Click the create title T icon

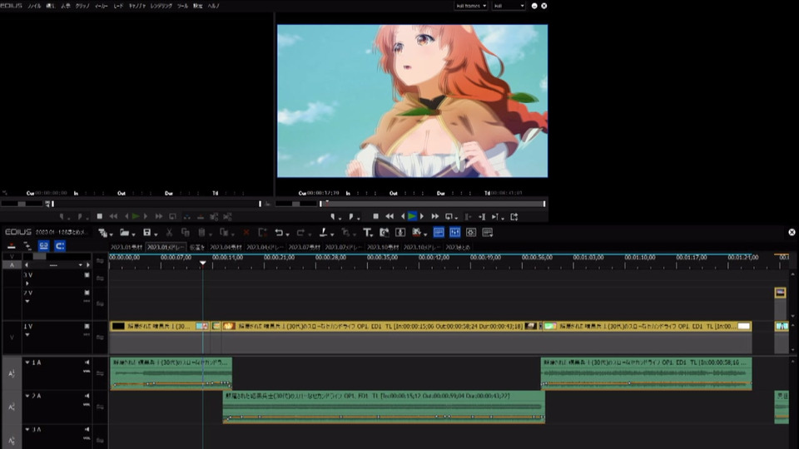point(367,233)
